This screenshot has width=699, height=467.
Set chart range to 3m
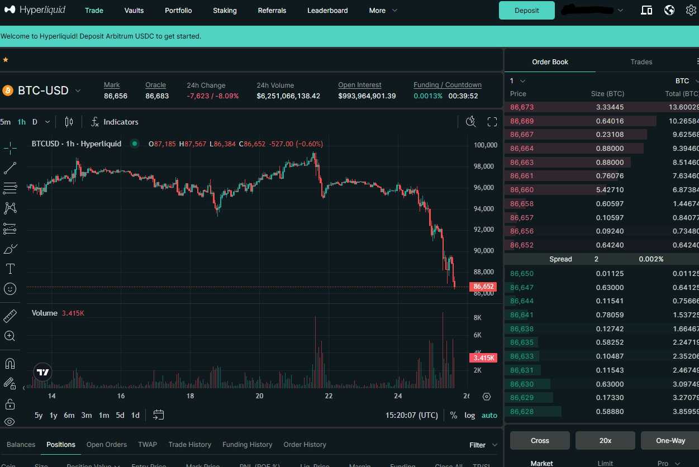87,415
